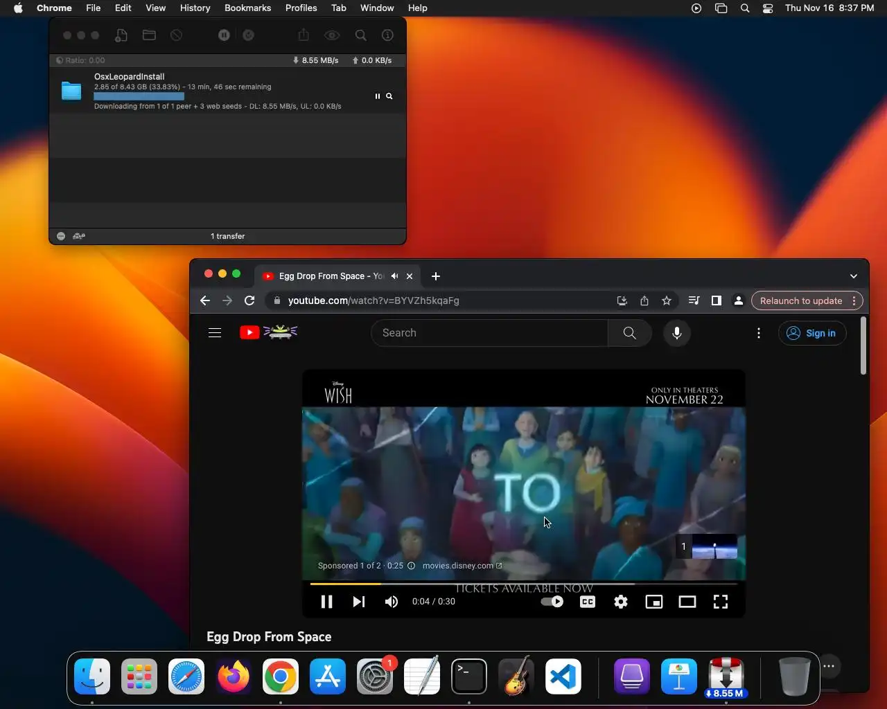Click the filter search icon in Transmission toolbar
The image size is (887, 709).
tap(360, 35)
